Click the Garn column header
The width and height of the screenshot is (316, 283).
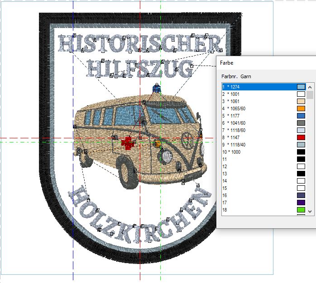[246, 76]
